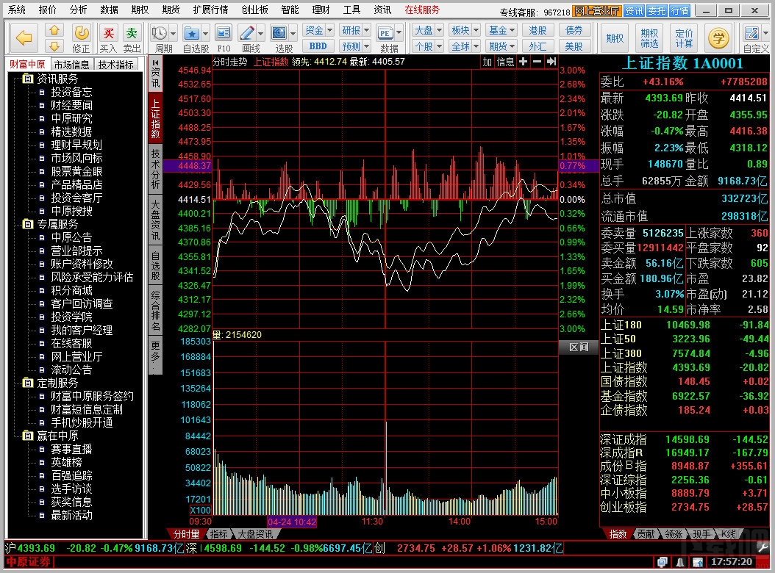Open 风险承受能力评估 tree item

92,277
